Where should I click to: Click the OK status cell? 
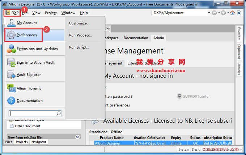click(x=195, y=143)
